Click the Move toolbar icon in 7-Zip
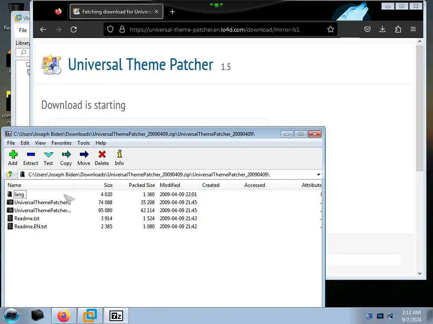The height and width of the screenshot is (324, 433). click(x=84, y=158)
